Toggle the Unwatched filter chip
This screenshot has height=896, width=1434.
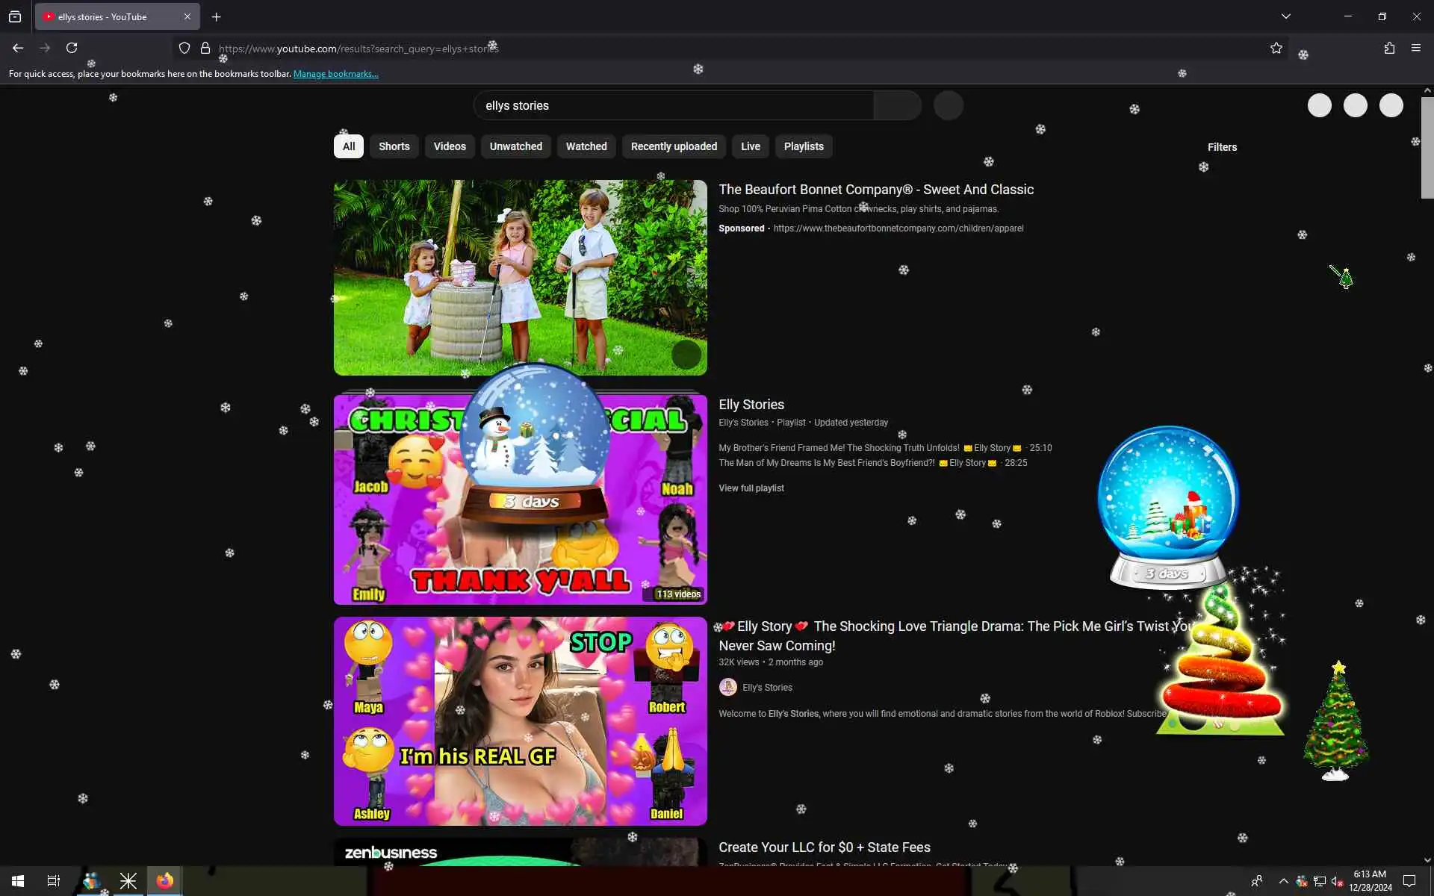(515, 146)
